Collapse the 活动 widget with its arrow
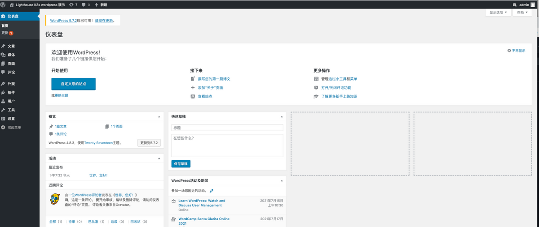 159,158
